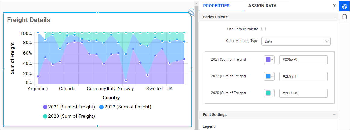Screen dimensions: 350x130
Task: Open the 2020 series color picker
Action: tap(269, 93)
